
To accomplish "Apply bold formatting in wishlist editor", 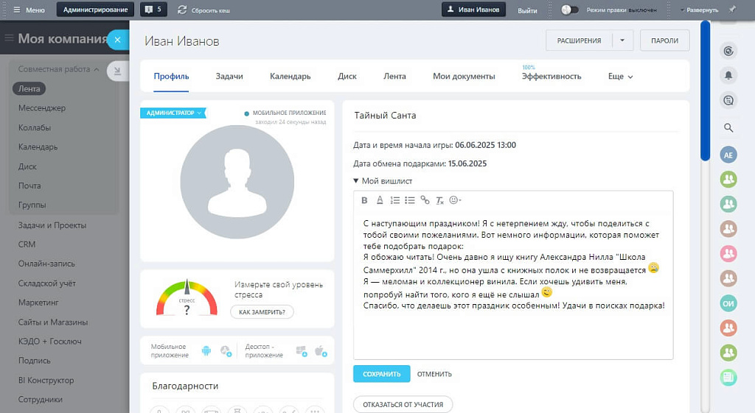I will [364, 200].
